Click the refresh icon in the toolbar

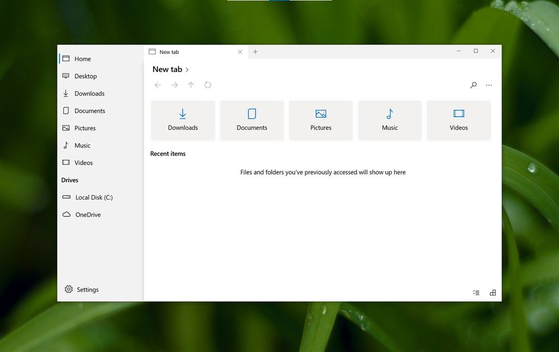coord(208,85)
